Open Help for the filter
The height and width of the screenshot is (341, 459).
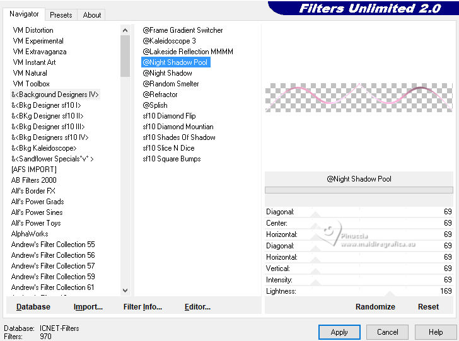(436, 332)
